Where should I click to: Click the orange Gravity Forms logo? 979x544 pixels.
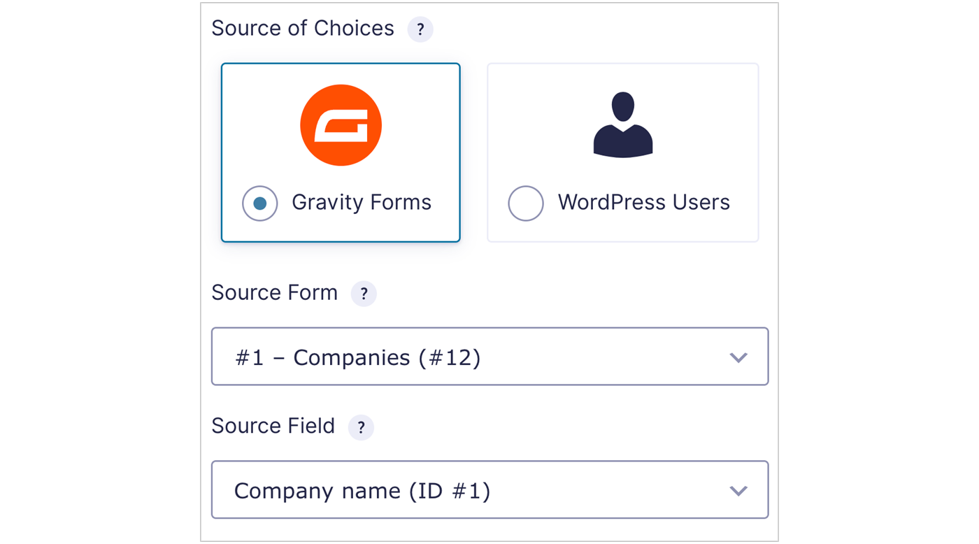(x=341, y=125)
